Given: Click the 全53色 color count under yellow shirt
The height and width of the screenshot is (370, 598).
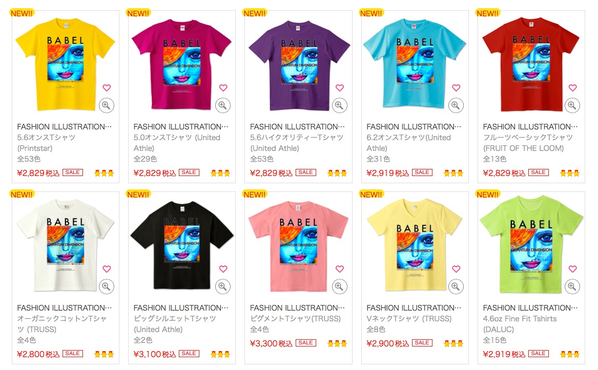Looking at the screenshot, I should 29,159.
